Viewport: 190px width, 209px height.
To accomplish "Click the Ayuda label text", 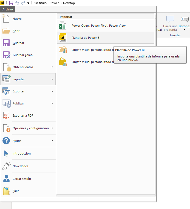I will (x=17, y=141).
